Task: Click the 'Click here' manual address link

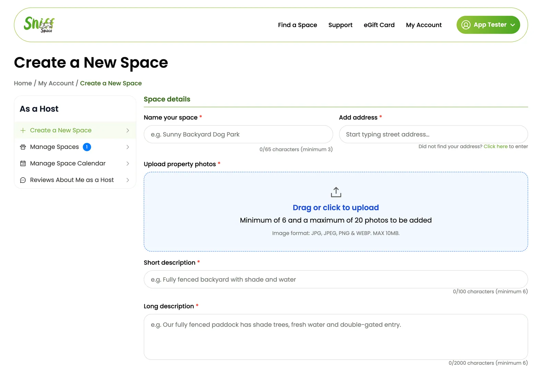Action: click(x=495, y=146)
